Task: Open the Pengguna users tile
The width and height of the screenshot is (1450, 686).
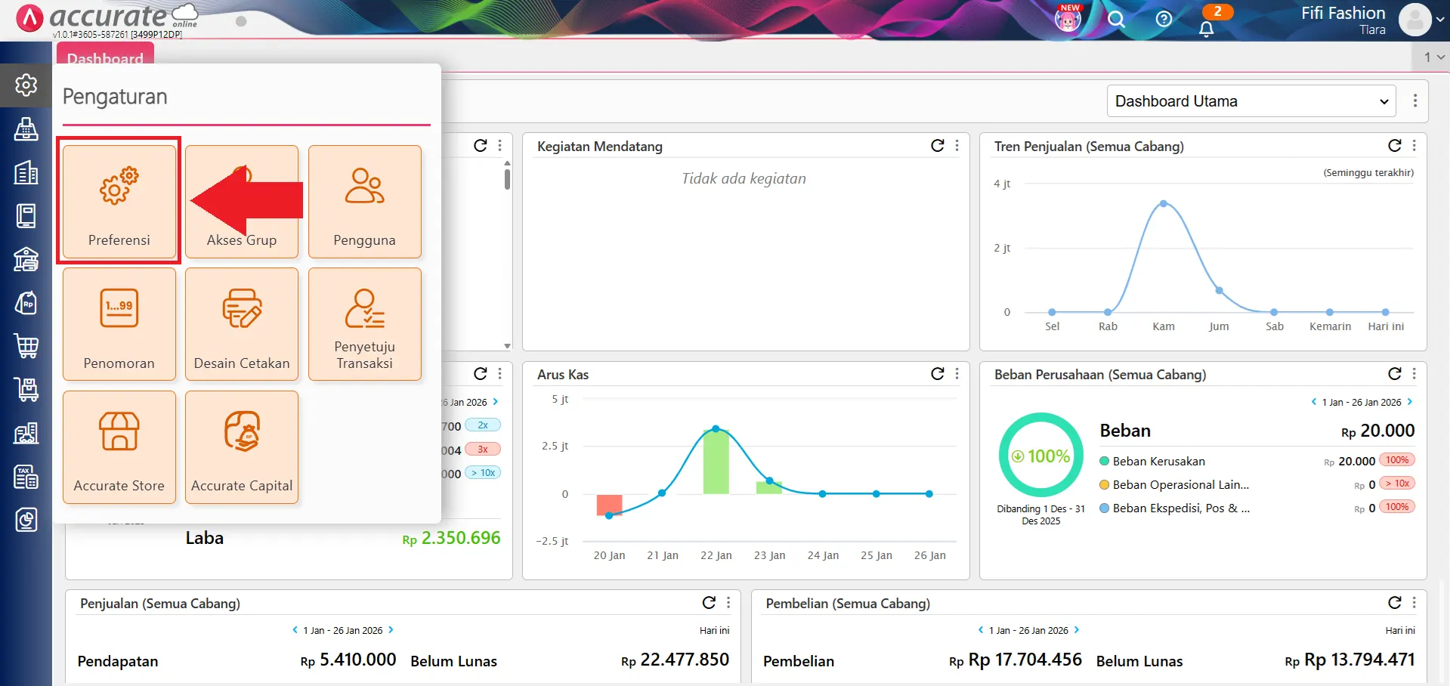Action: pos(364,201)
